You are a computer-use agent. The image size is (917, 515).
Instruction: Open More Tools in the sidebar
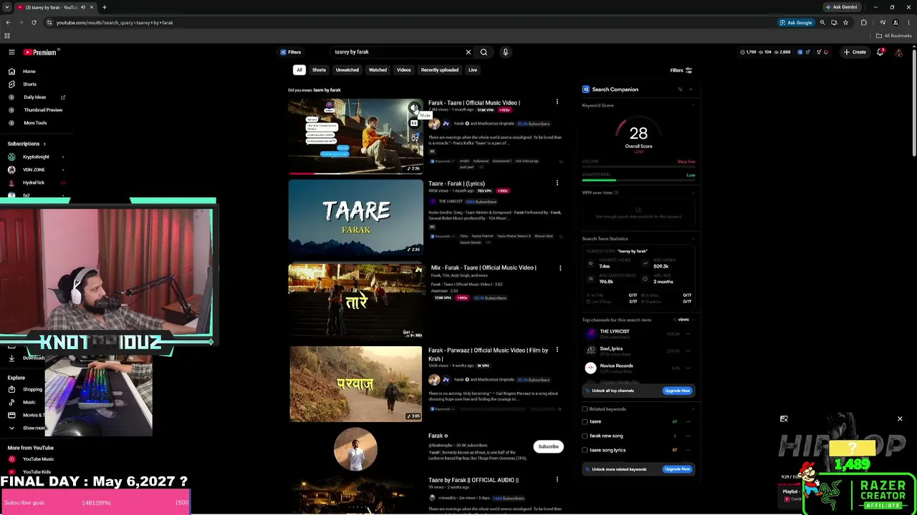(x=35, y=123)
